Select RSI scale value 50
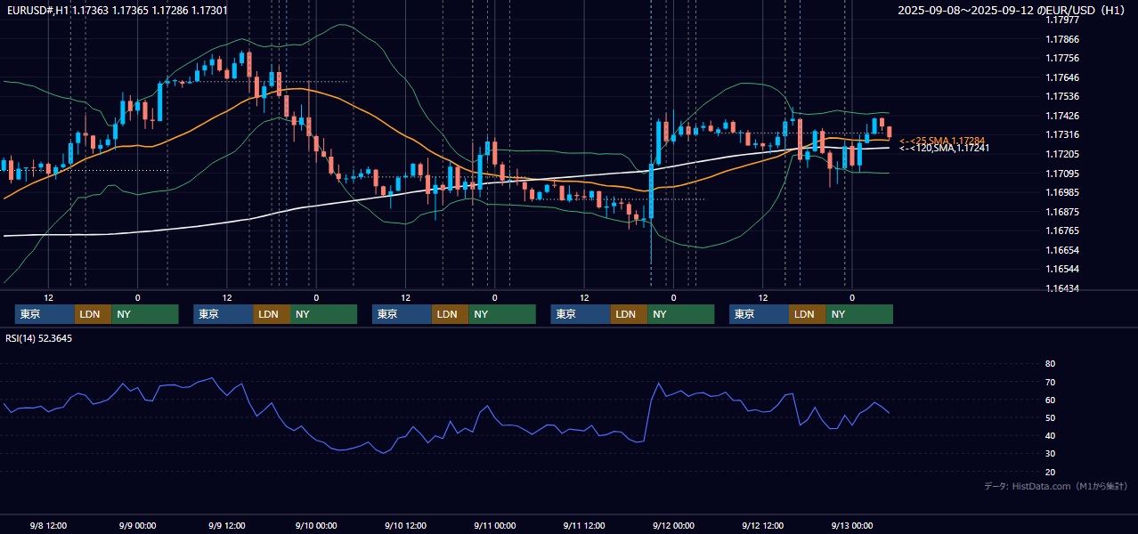The height and width of the screenshot is (534, 1138). (1050, 417)
